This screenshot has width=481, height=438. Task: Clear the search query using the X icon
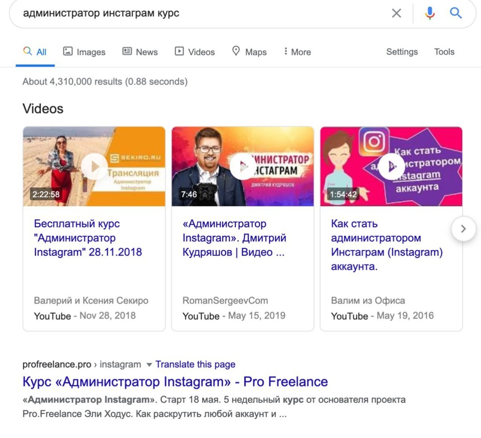[396, 13]
